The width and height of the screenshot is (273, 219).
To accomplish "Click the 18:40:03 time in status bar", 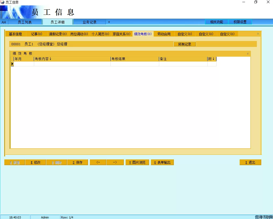I will pyautogui.click(x=15, y=217).
